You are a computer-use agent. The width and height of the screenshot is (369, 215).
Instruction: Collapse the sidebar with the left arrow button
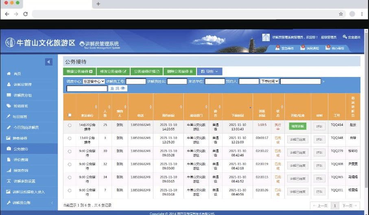48,62
